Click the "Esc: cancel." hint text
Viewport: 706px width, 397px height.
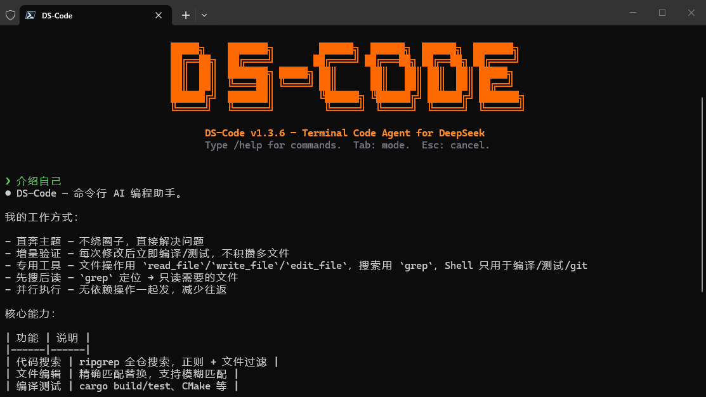[x=455, y=145]
